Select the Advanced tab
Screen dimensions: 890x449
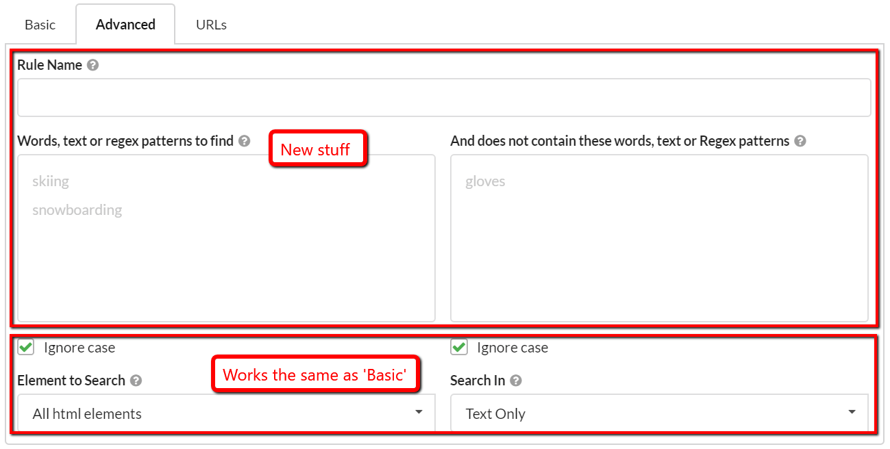click(125, 25)
